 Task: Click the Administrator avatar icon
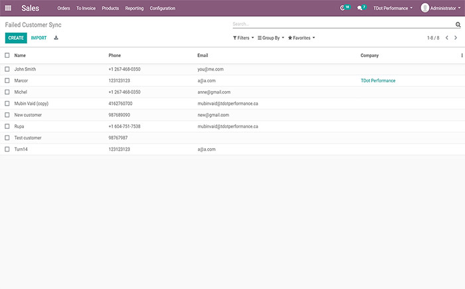(x=425, y=8)
